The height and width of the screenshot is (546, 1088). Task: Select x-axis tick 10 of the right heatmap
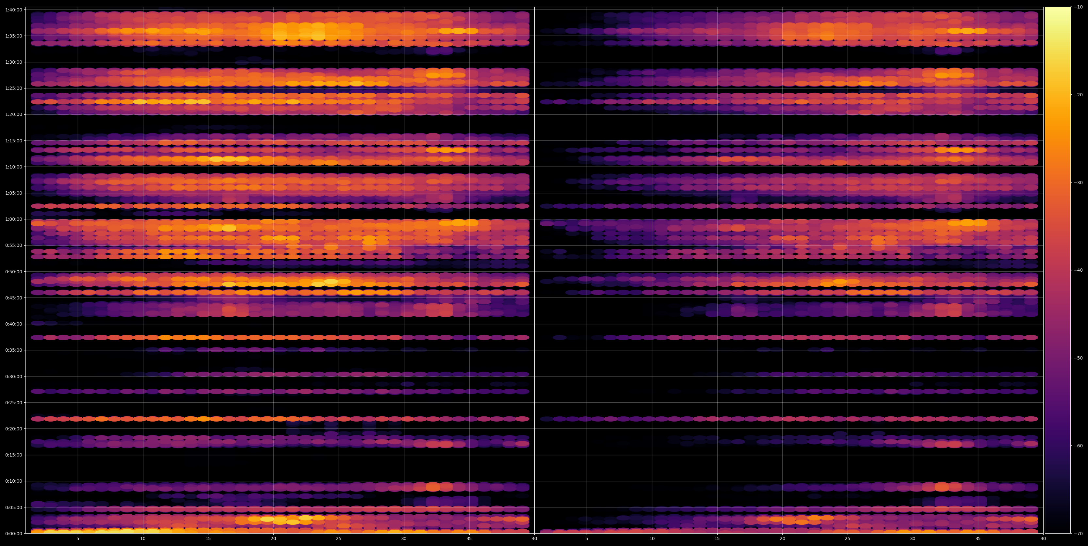pos(652,539)
